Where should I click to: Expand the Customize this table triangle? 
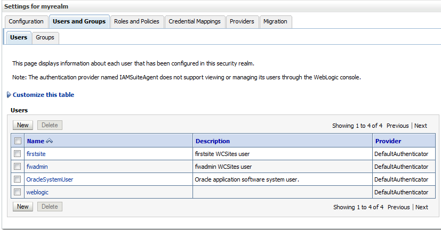[9, 95]
